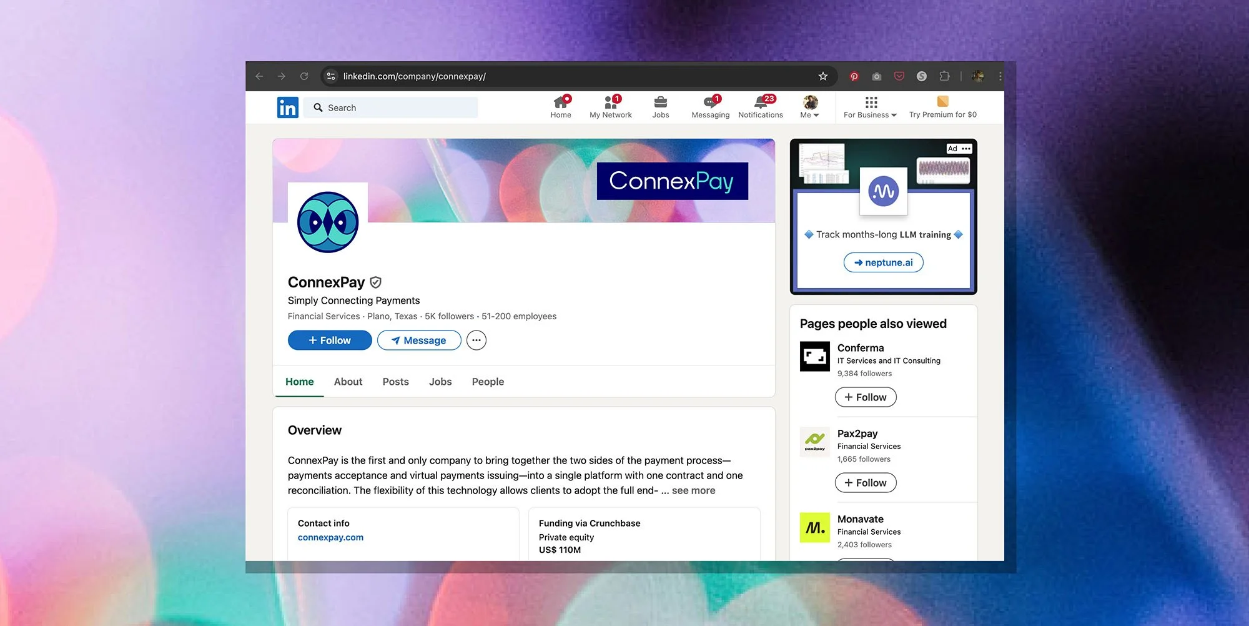
Task: Click Funding via Crunchbase heading
Action: point(590,524)
